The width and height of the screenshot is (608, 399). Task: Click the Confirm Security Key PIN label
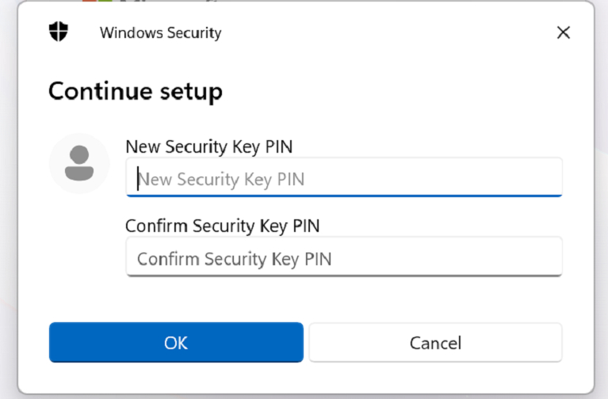point(222,226)
